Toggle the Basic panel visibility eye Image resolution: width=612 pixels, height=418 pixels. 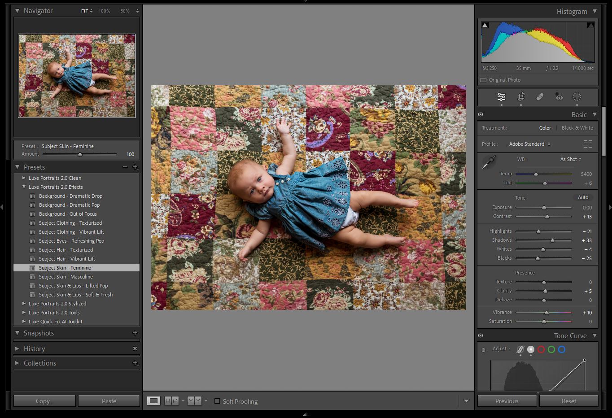tap(481, 114)
